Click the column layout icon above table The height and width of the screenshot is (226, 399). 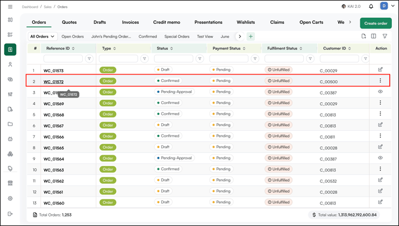(x=373, y=36)
